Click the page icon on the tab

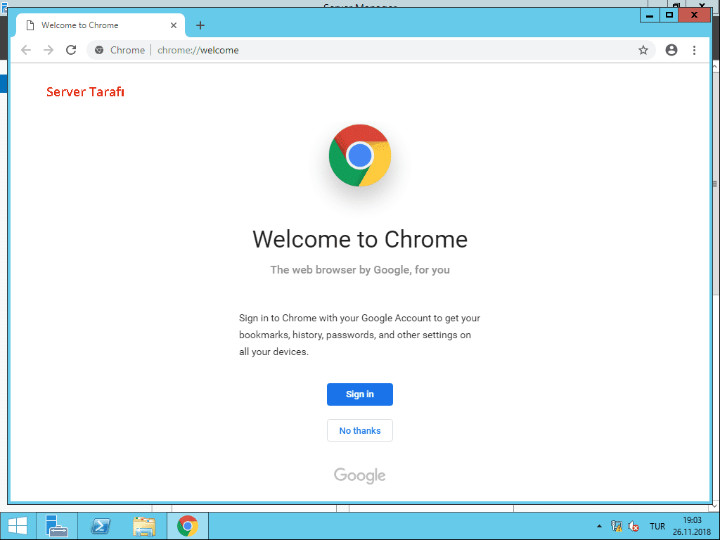(x=30, y=25)
